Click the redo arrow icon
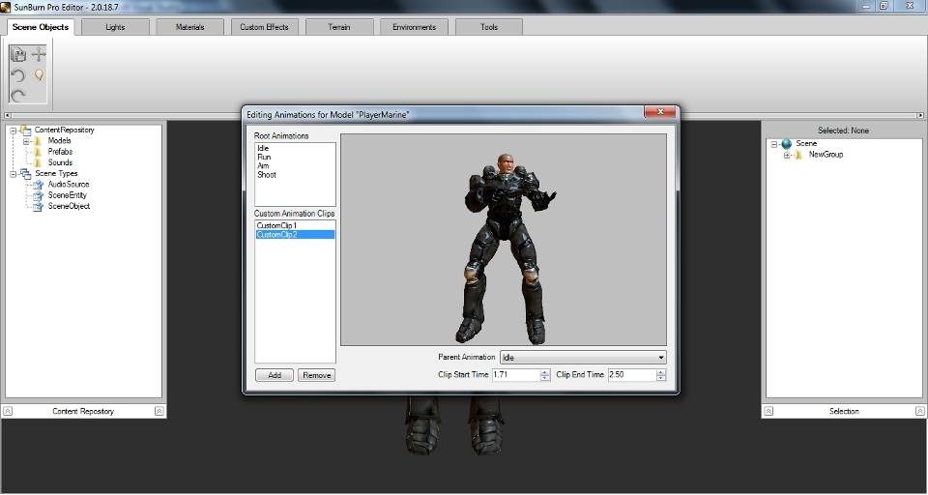This screenshot has width=928, height=495. point(17,96)
